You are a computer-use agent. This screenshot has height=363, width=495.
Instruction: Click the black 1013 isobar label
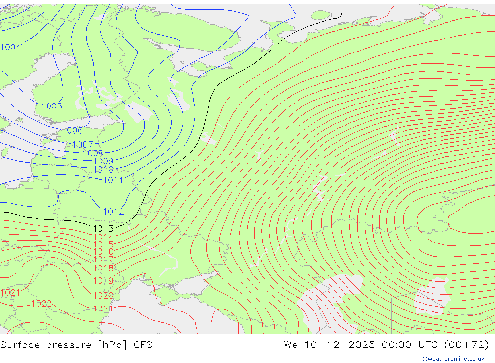103,228
